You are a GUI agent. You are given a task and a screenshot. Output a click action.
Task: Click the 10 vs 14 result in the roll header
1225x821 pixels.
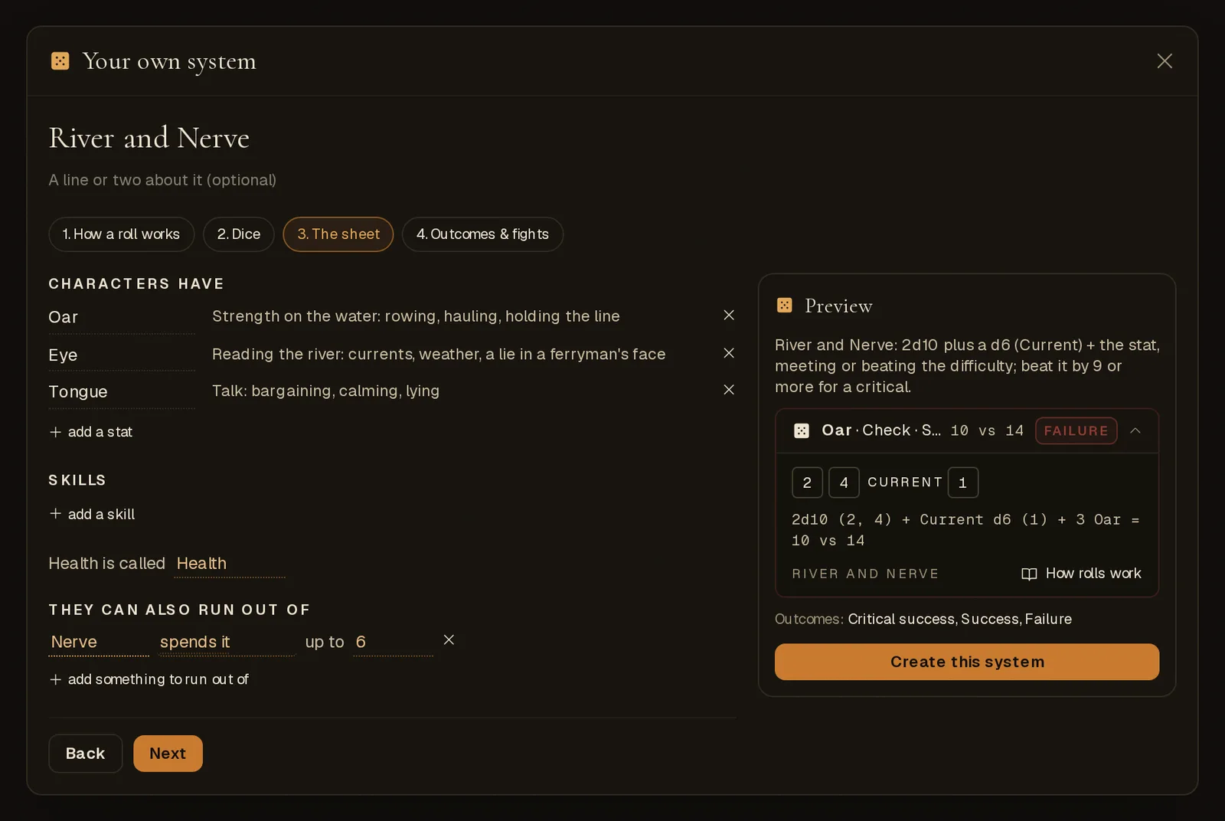tap(987, 430)
